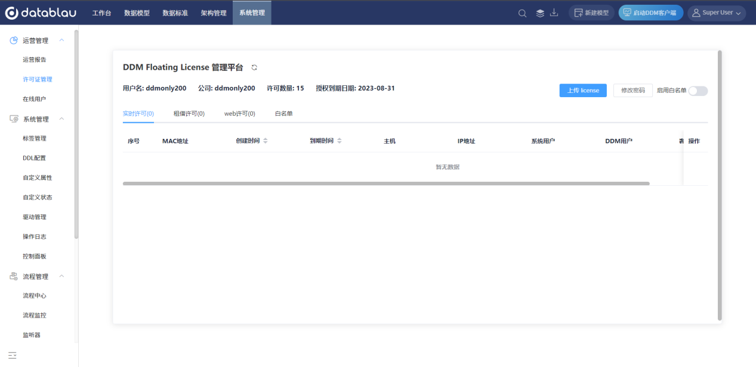
Task: Open 监听器 in sidebar
Action: 32,335
